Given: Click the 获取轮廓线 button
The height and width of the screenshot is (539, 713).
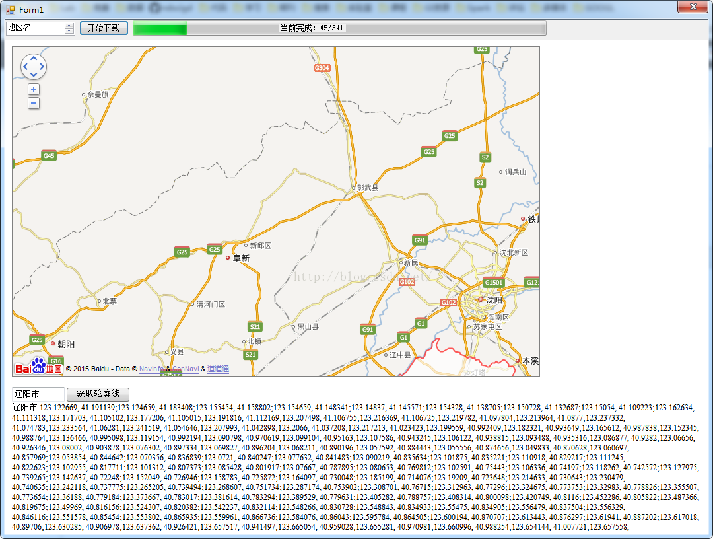Looking at the screenshot, I should 98,394.
